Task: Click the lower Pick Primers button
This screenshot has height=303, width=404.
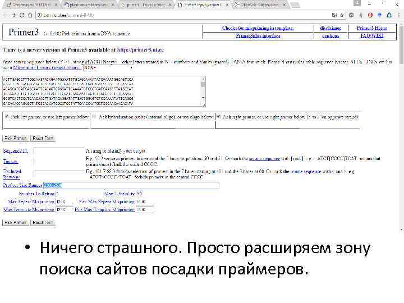Action: click(16, 223)
